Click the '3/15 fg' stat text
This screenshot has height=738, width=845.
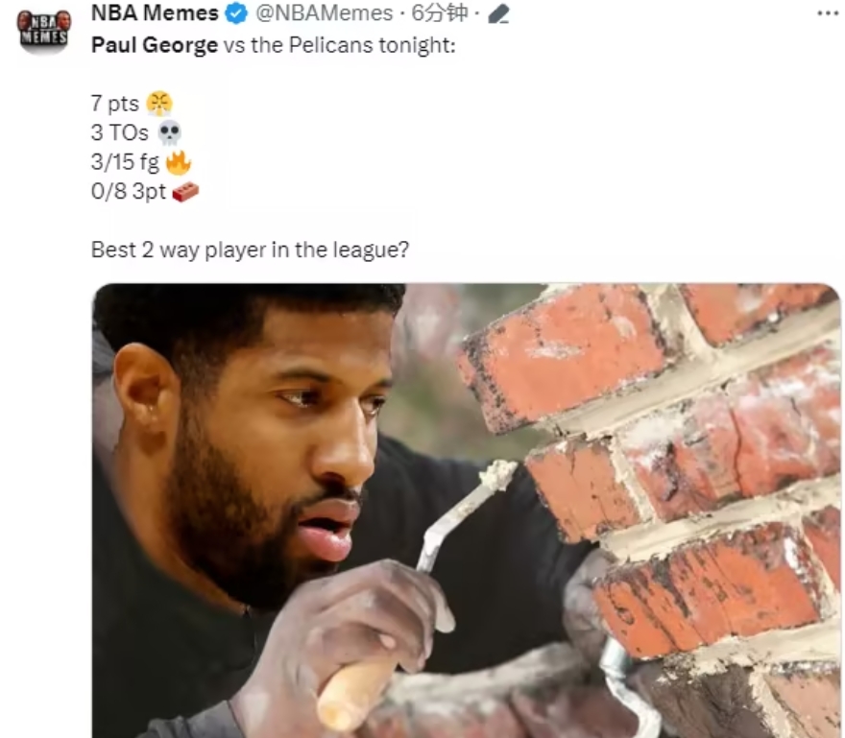[125, 162]
